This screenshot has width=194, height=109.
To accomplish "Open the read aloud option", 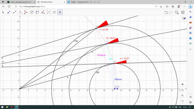I will (156, 6).
